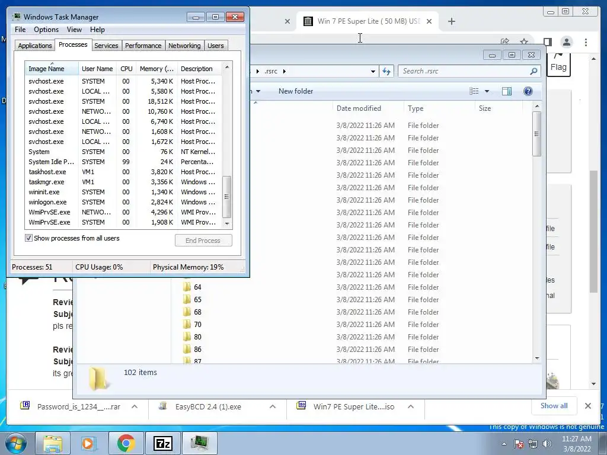Click the network tray icon
Image resolution: width=607 pixels, height=455 pixels.
pyautogui.click(x=533, y=444)
